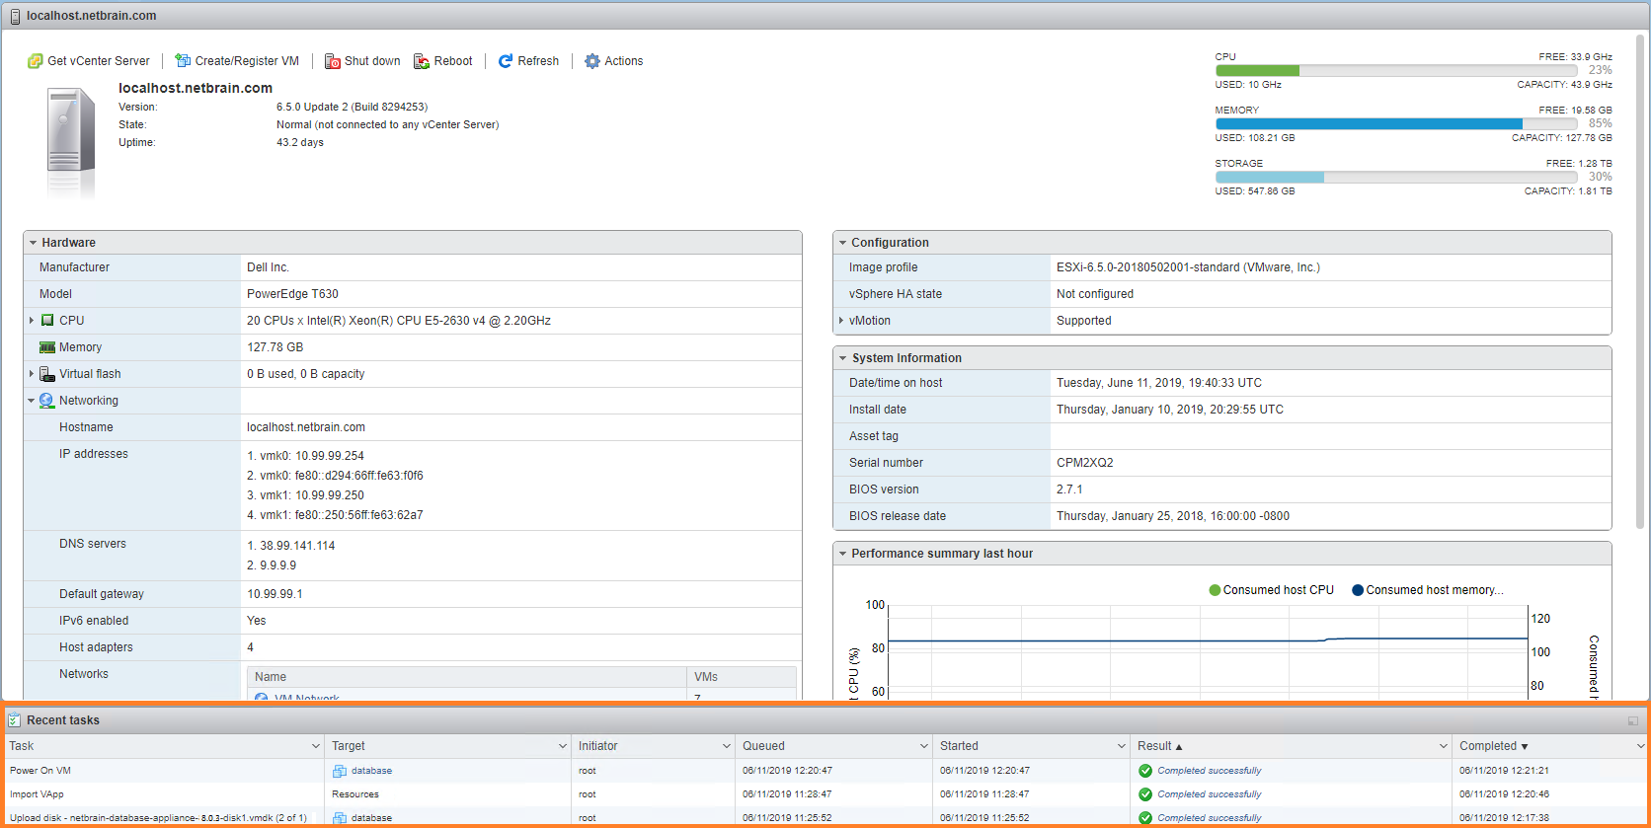Click success check icon for Power On VM
This screenshot has height=828, width=1651.
[x=1145, y=771]
